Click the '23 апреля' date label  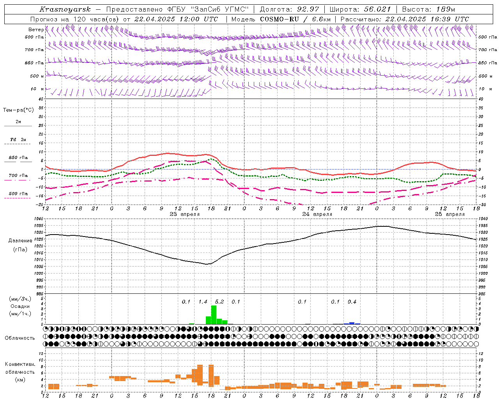(184, 214)
